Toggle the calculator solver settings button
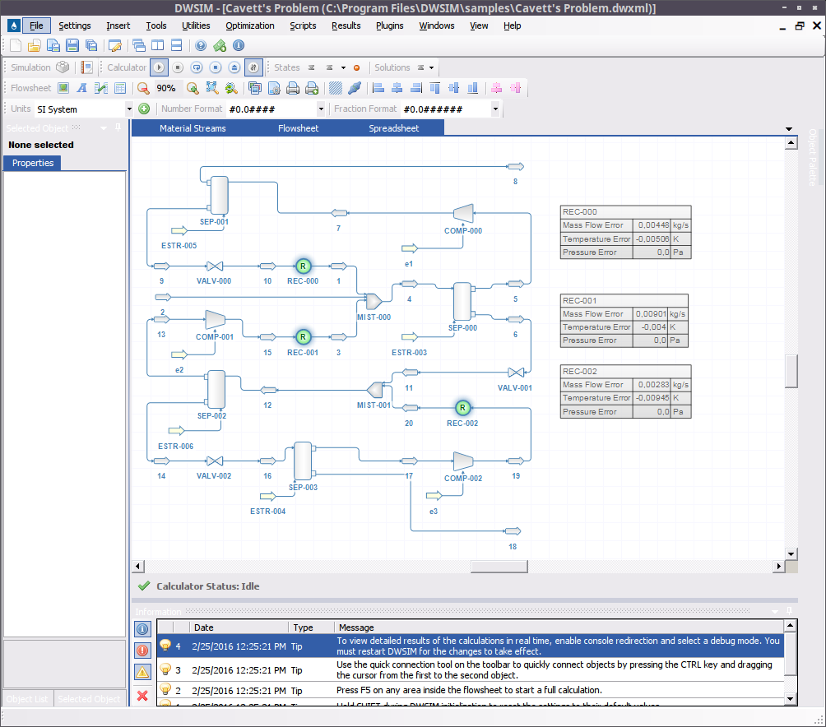 tap(253, 67)
